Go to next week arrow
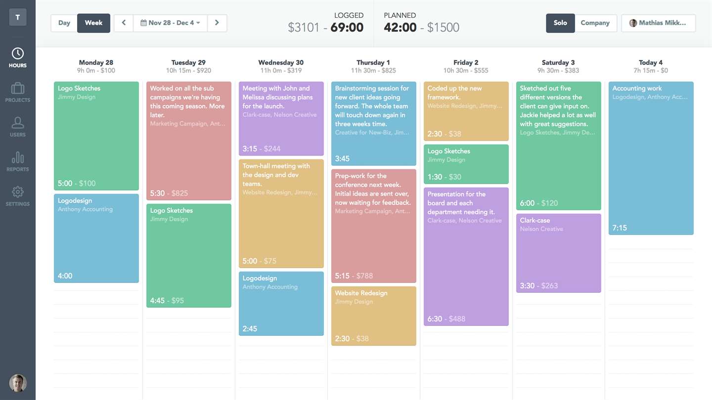 pos(217,23)
